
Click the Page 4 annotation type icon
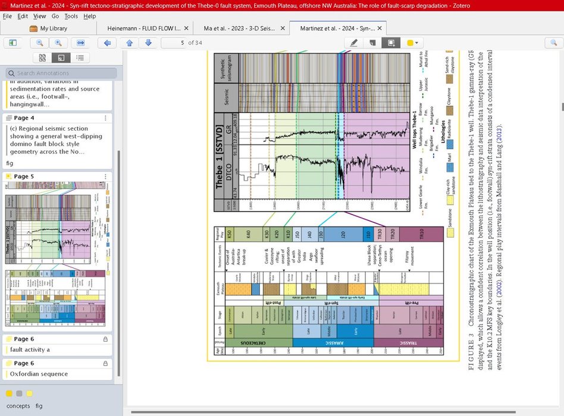[9, 118]
